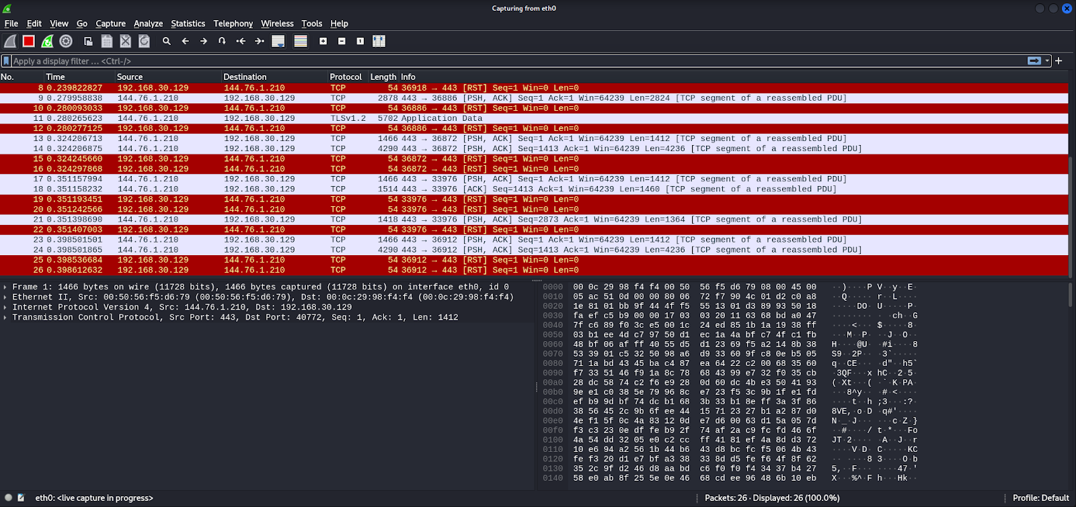This screenshot has height=507, width=1076.
Task: Reset text to normal size icon
Action: point(360,42)
